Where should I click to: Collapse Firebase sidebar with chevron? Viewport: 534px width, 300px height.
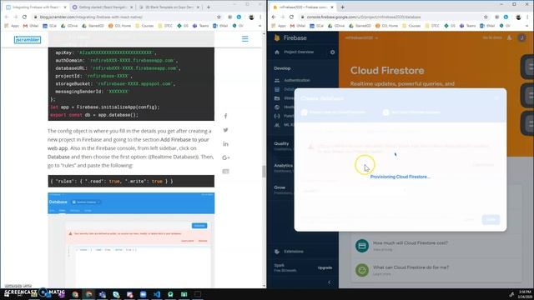pos(329,282)
